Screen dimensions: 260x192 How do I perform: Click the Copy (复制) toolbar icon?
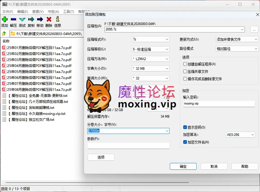31,19
